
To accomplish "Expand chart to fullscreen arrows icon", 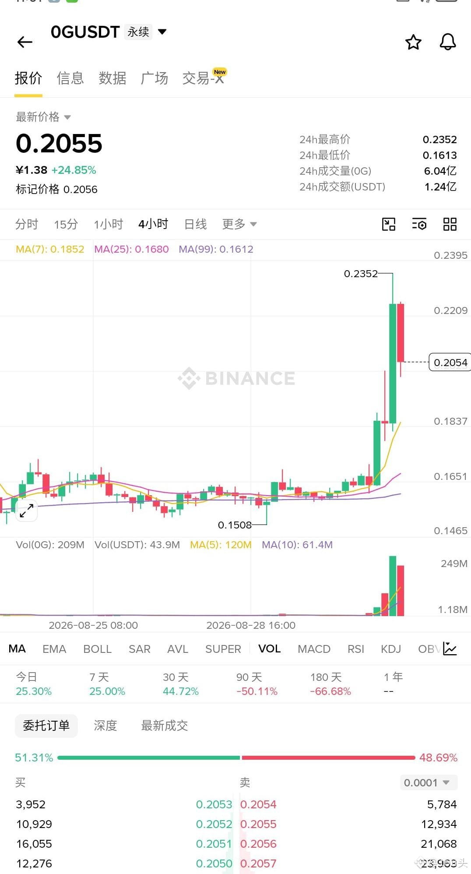I will (x=27, y=511).
